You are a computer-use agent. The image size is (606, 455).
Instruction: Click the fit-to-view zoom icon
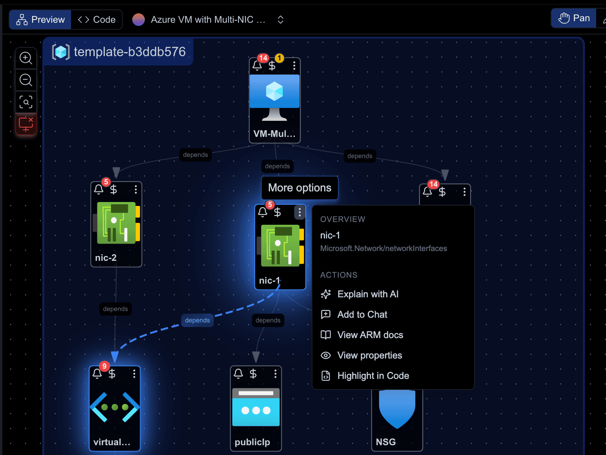(26, 102)
